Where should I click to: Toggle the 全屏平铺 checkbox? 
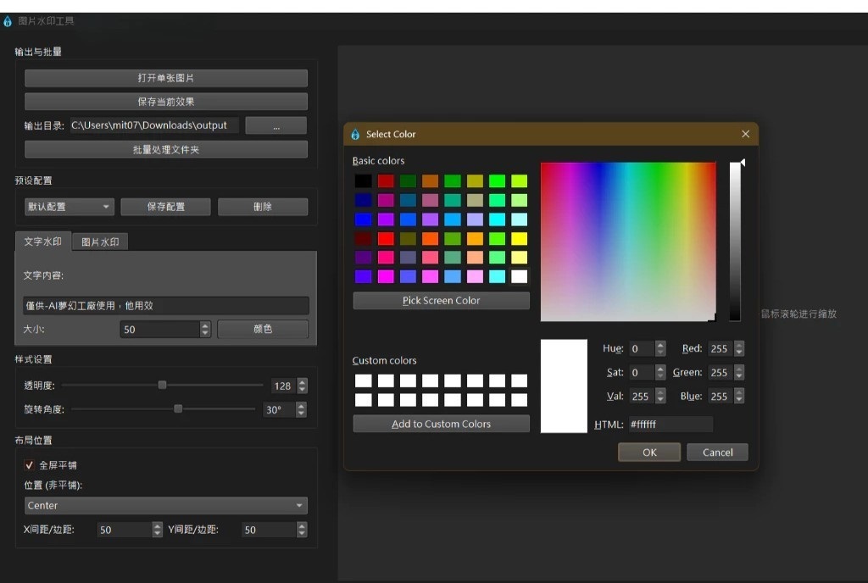pos(30,465)
